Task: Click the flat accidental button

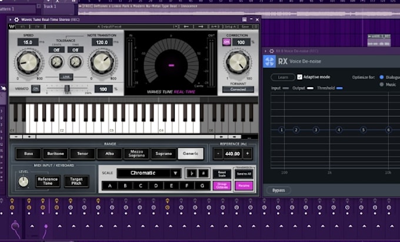Action: pyautogui.click(x=191, y=173)
